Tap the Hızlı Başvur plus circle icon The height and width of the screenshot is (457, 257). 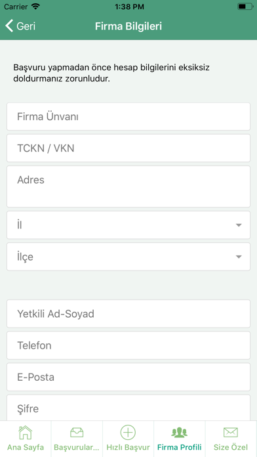pyautogui.click(x=128, y=432)
